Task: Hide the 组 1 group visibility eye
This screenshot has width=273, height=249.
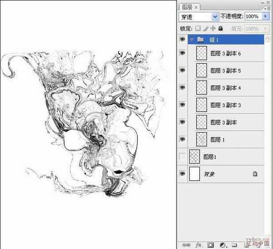Action: click(x=183, y=40)
